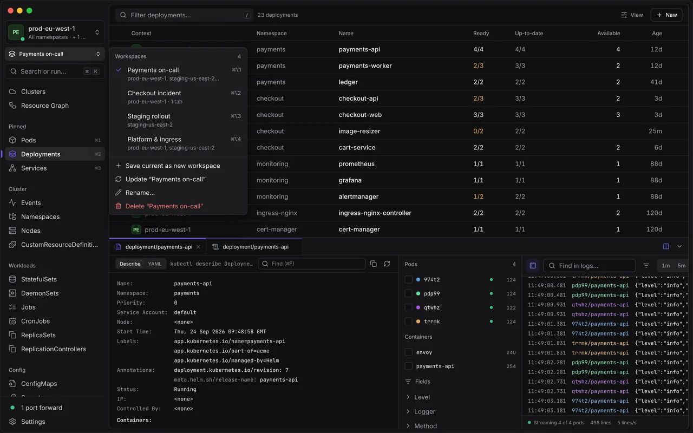Click 1 port forward status
This screenshot has width=693, height=433.
click(x=55, y=408)
